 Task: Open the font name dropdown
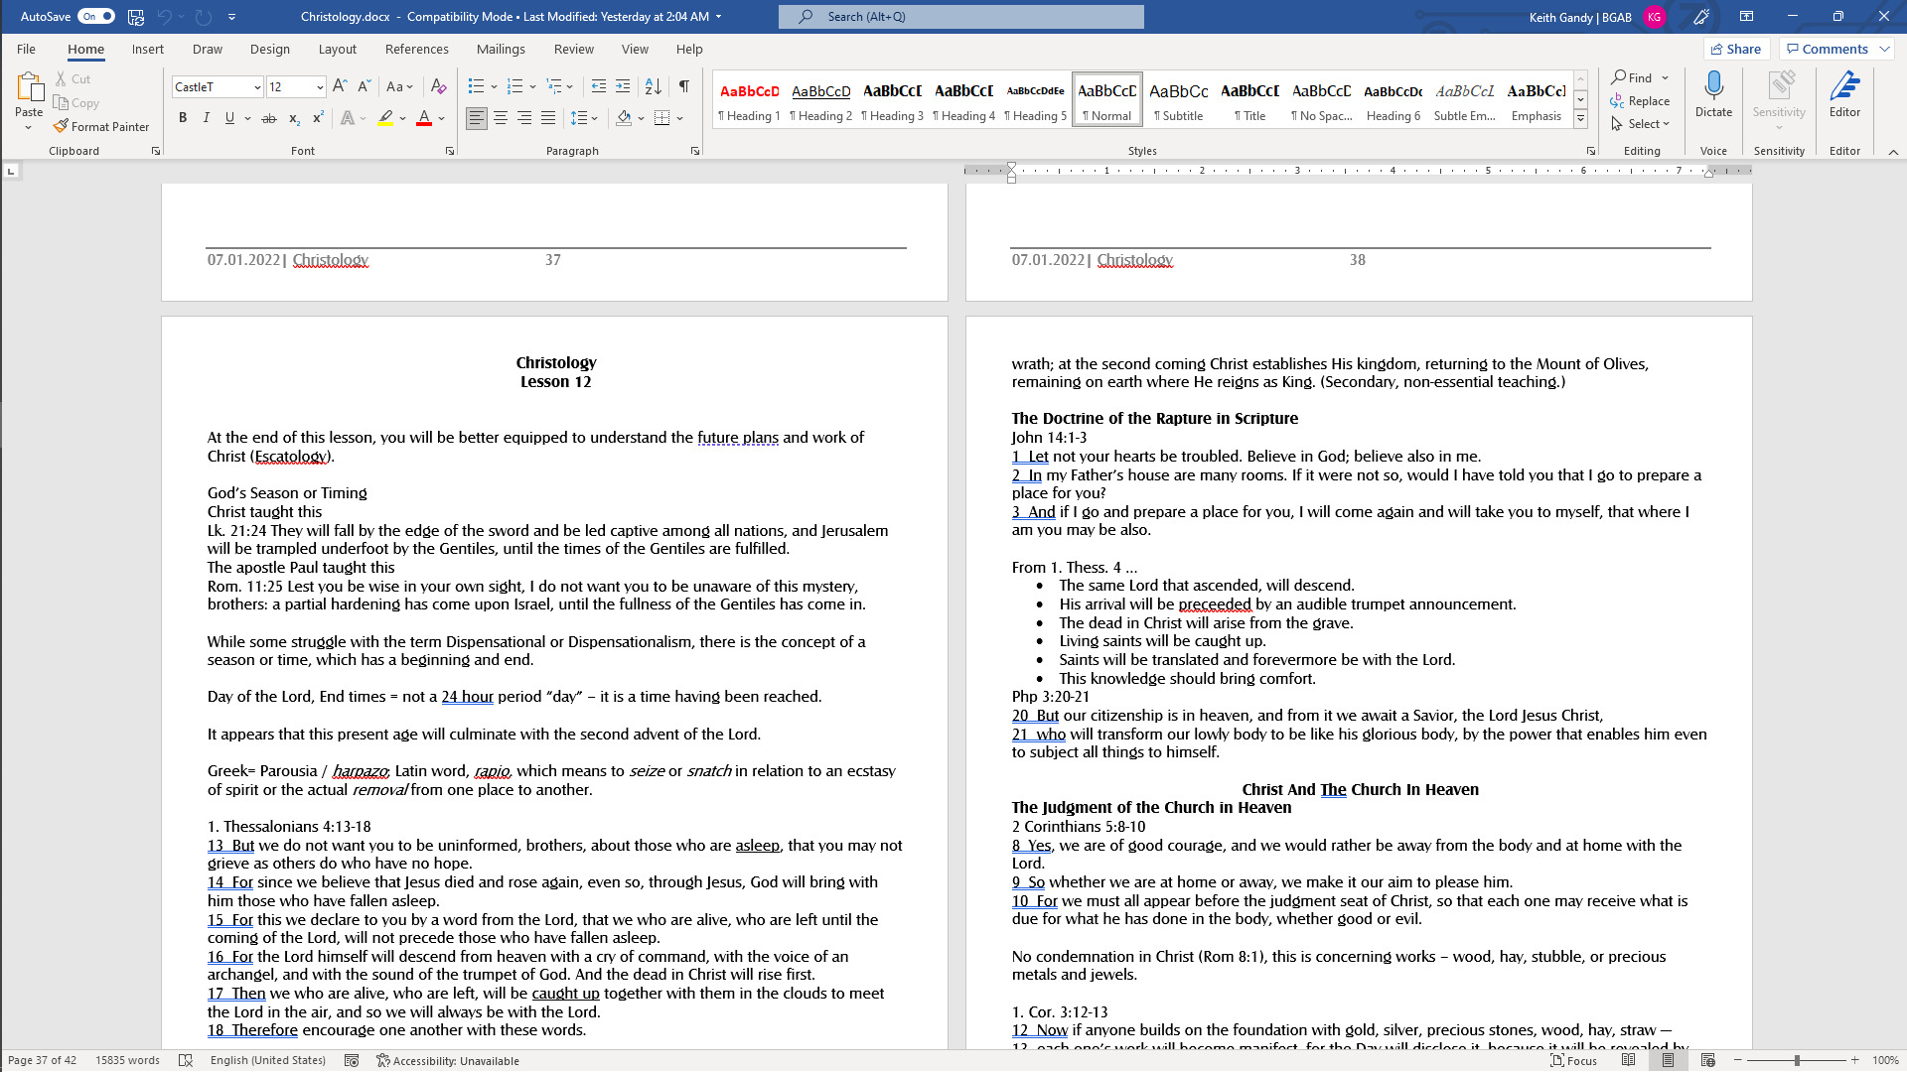[x=257, y=87]
